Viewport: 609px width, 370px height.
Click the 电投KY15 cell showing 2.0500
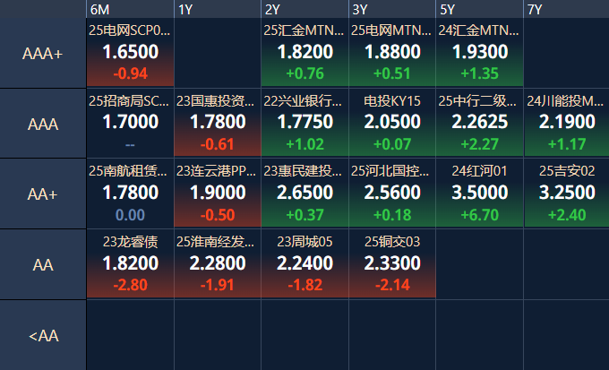click(x=392, y=124)
